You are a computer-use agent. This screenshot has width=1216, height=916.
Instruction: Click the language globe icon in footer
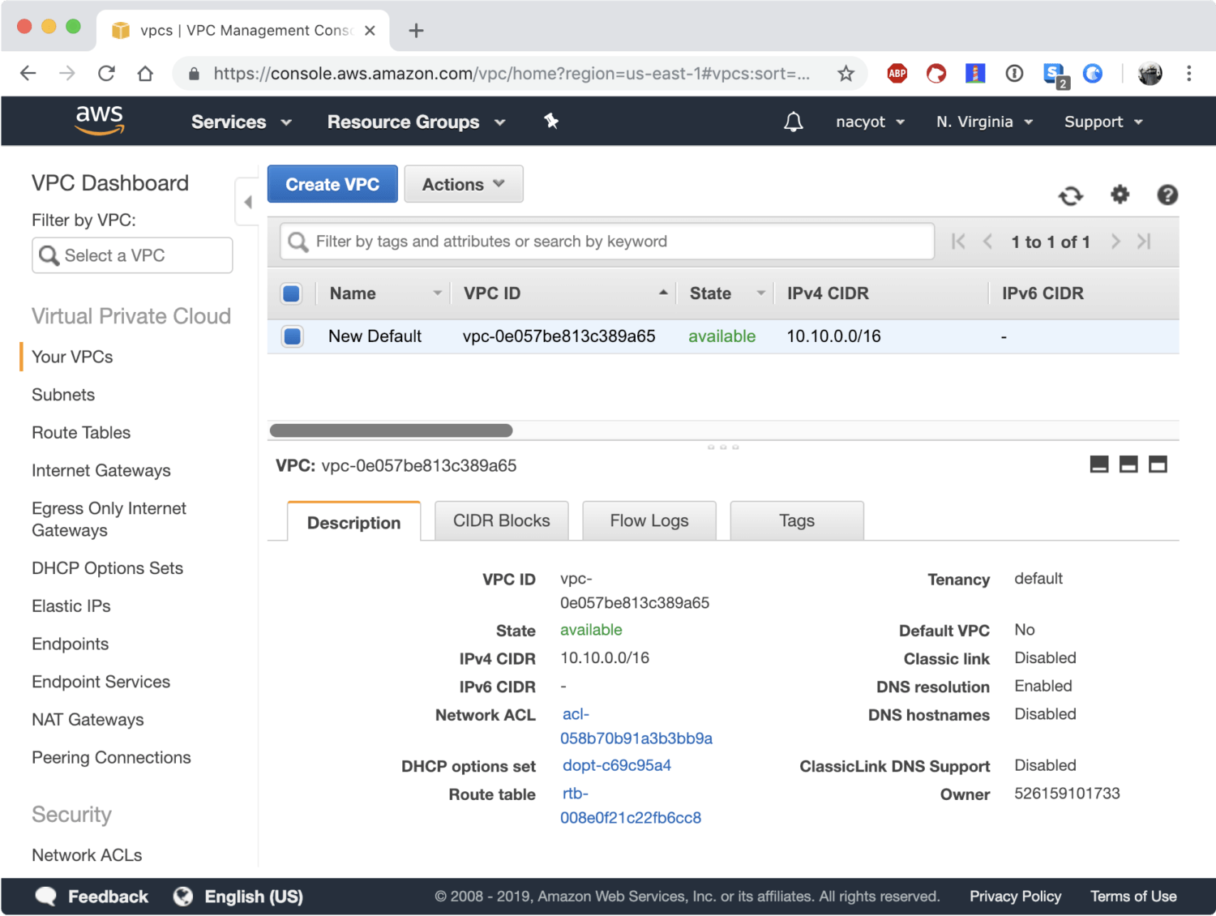[x=183, y=896]
